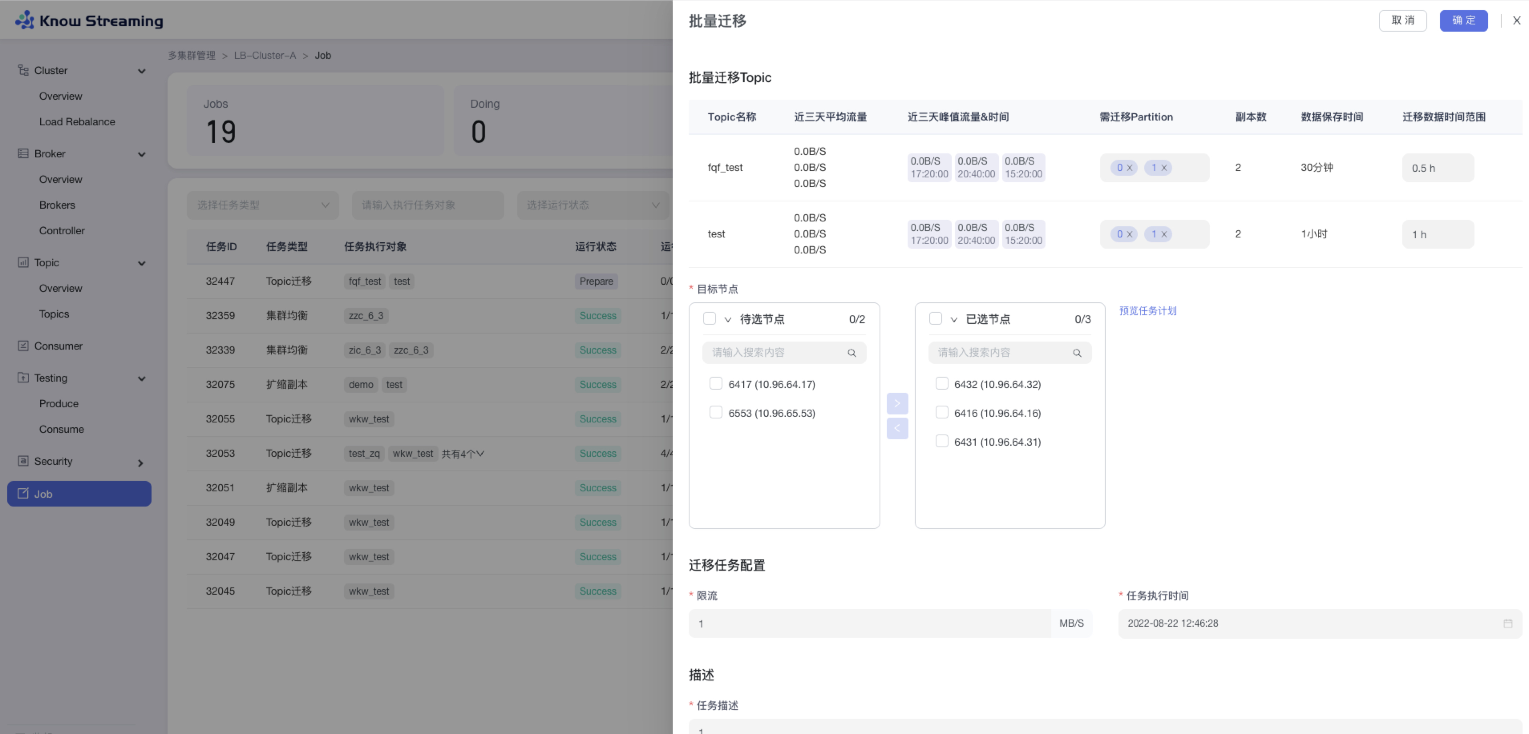
Task: Open the 待选节点 selection dropdown chevron
Action: pos(728,320)
